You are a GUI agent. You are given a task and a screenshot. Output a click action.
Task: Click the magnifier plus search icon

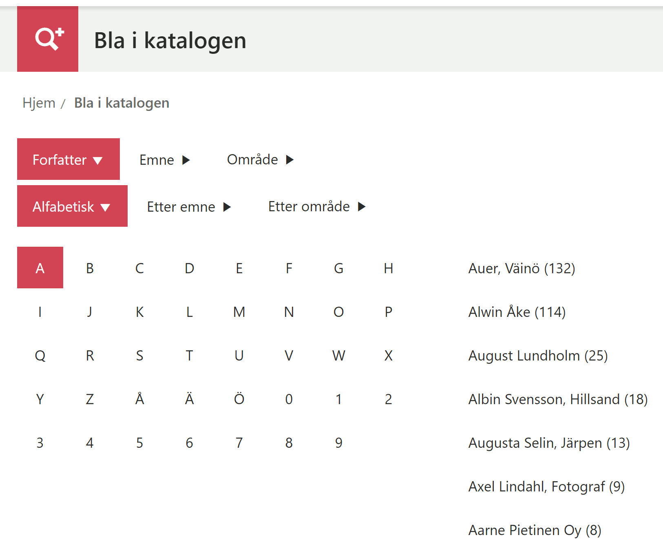(x=48, y=39)
